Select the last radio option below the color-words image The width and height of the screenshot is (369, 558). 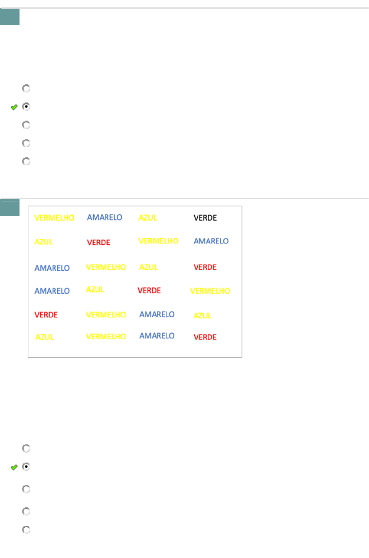pos(26,530)
